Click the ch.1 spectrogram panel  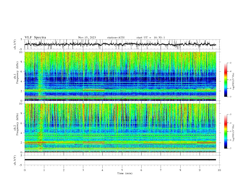tap(120, 76)
